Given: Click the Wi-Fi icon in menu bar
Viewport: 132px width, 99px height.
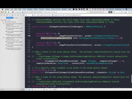Looking at the screenshot, I should [x=93, y=9].
